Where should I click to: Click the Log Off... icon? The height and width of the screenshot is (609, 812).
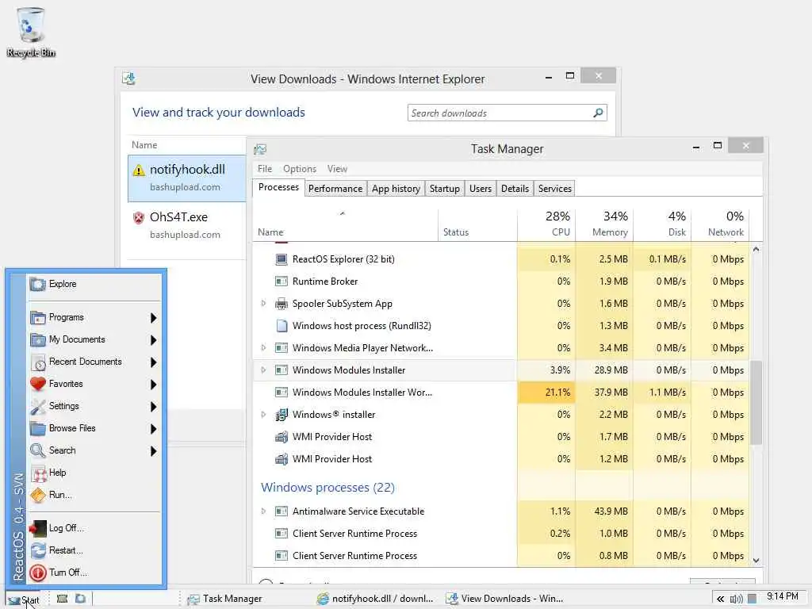38,528
